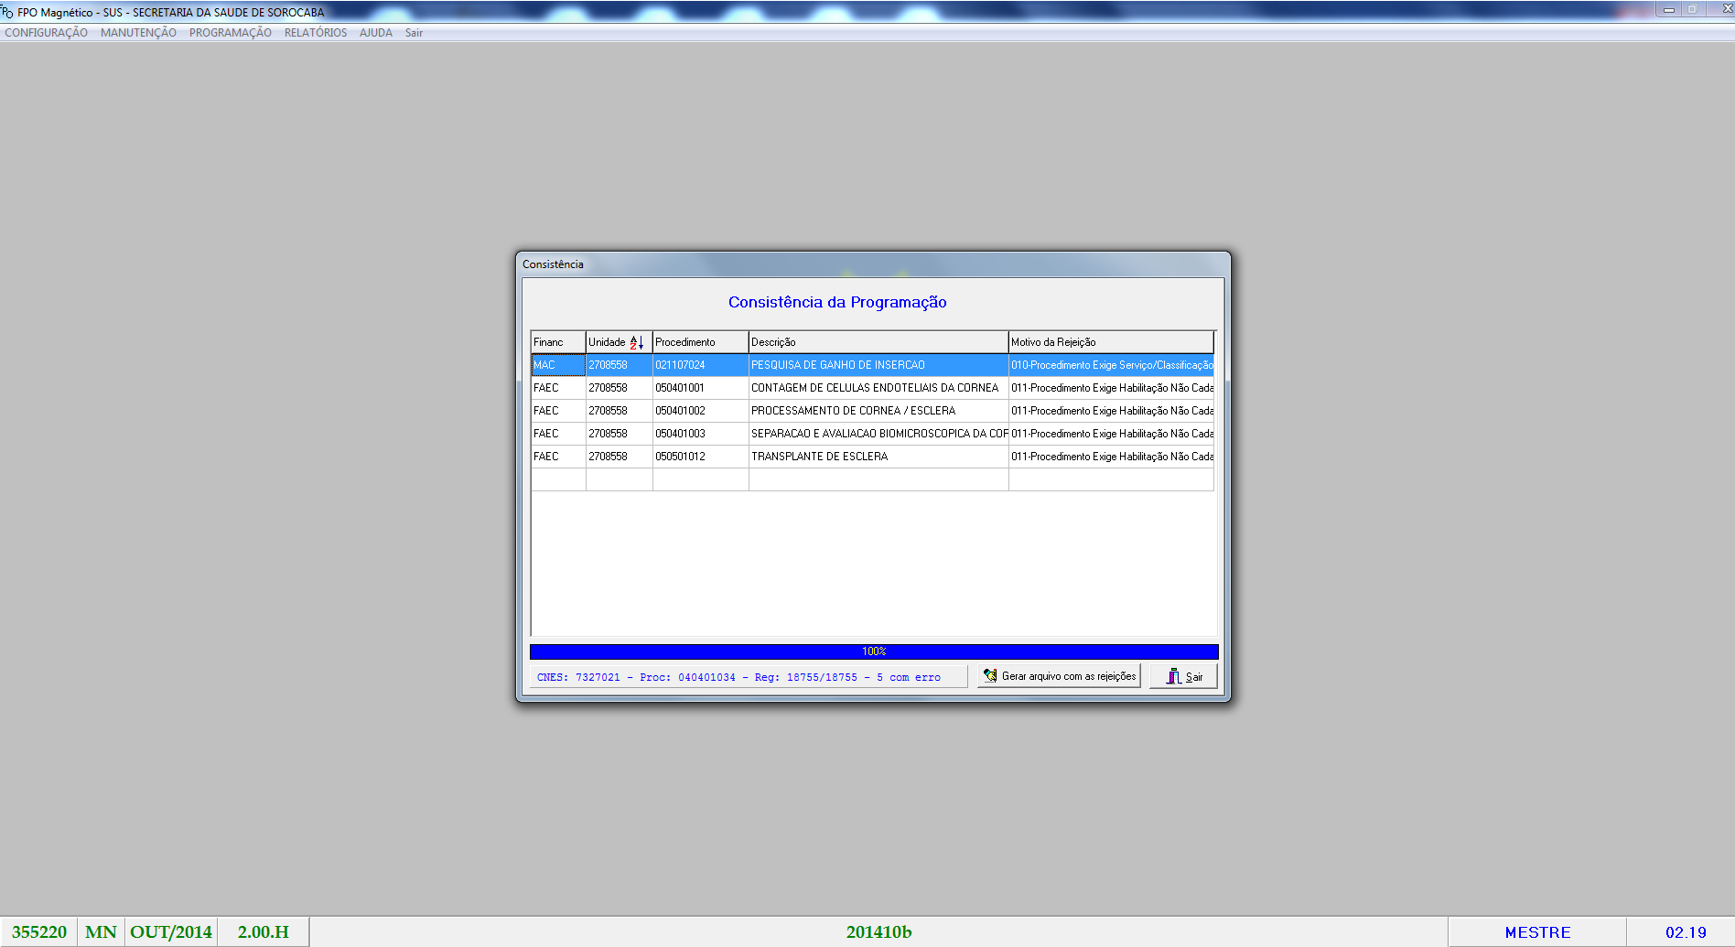Click Sair in the menu bar
The image size is (1735, 947).
pyautogui.click(x=414, y=32)
